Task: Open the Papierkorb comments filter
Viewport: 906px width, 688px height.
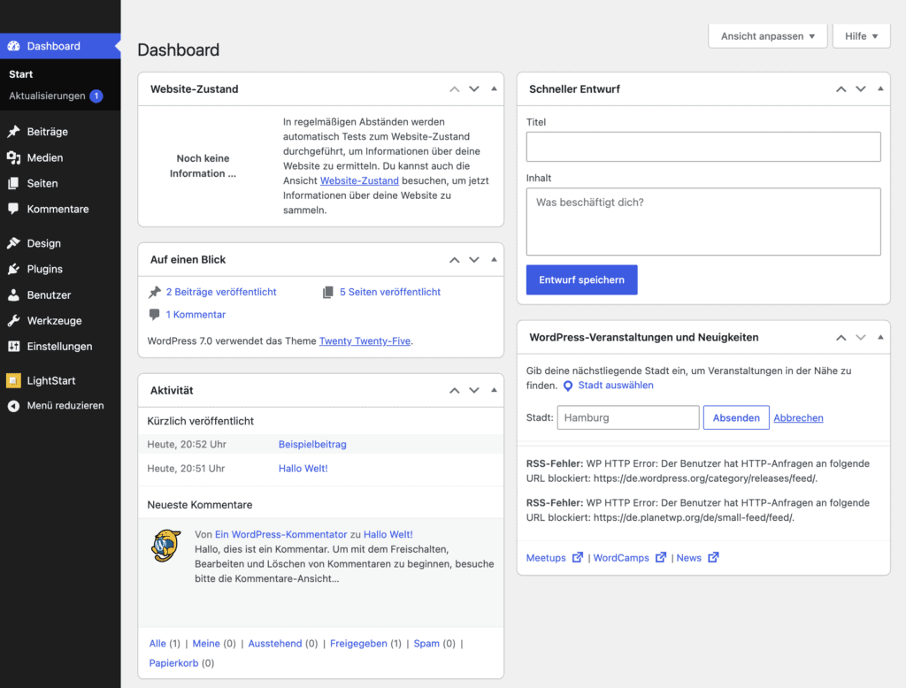Action: coord(173,663)
